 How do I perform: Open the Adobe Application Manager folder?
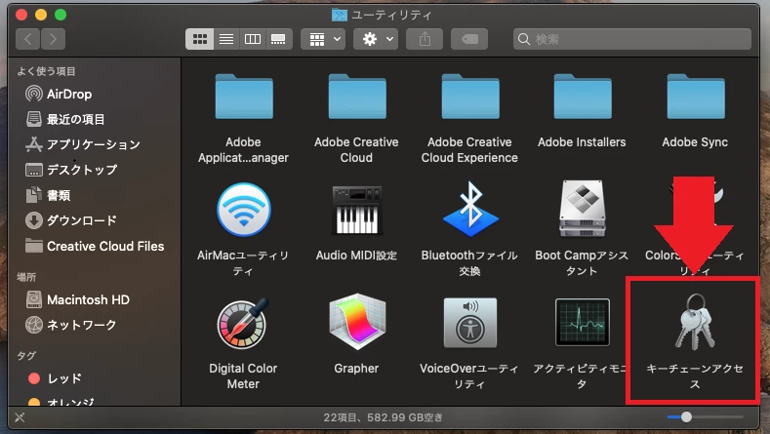(x=244, y=97)
